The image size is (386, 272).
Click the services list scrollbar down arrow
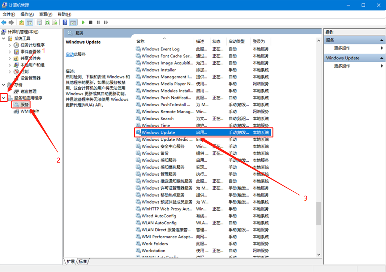pyautogui.click(x=318, y=254)
